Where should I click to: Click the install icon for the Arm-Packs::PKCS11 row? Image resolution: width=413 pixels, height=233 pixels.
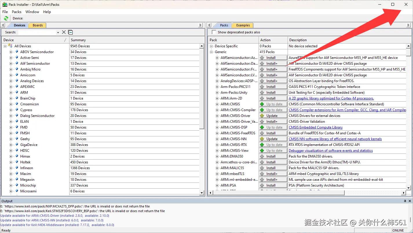(262, 87)
